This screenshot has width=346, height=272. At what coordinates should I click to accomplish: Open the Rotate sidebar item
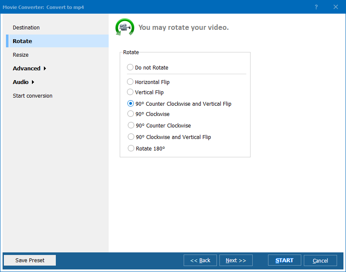click(x=23, y=41)
